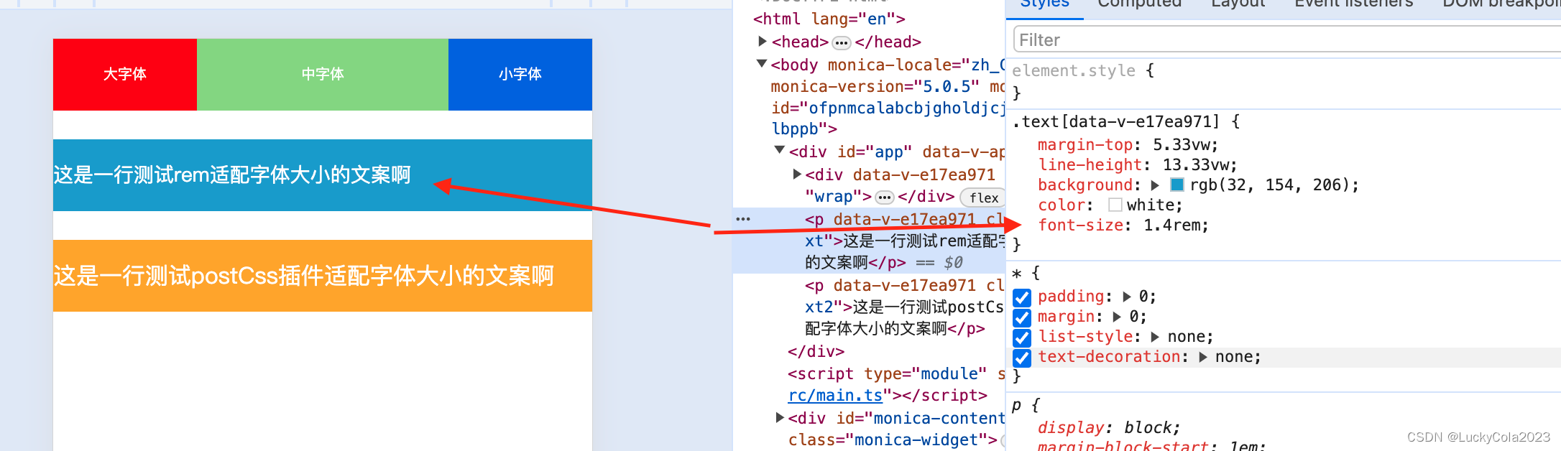Click the wrap div ellipsis badge
1561x451 pixels.
coord(885,197)
